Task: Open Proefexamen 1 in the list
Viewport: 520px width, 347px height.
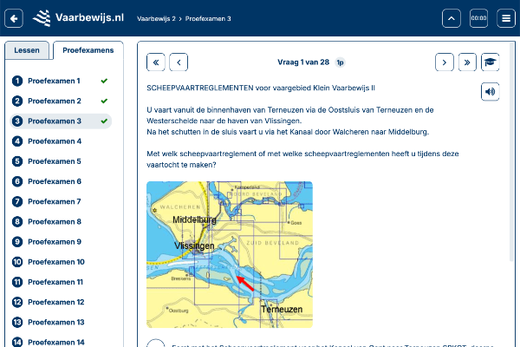Action: tap(61, 81)
